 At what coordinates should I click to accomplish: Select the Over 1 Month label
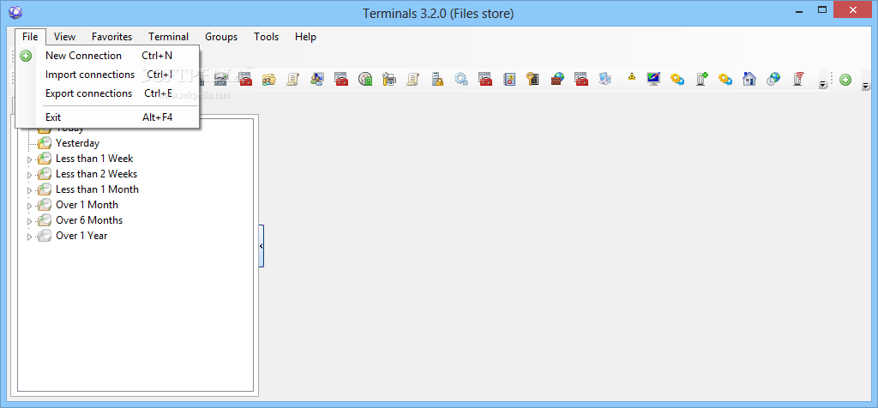pyautogui.click(x=87, y=205)
